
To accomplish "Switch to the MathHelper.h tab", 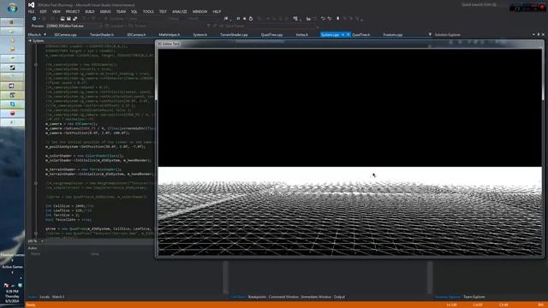I will tap(170, 34).
